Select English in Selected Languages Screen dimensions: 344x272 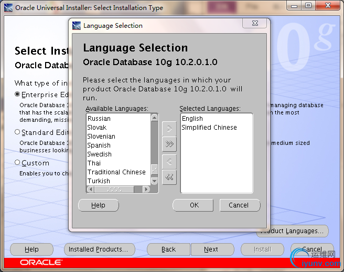pos(217,119)
